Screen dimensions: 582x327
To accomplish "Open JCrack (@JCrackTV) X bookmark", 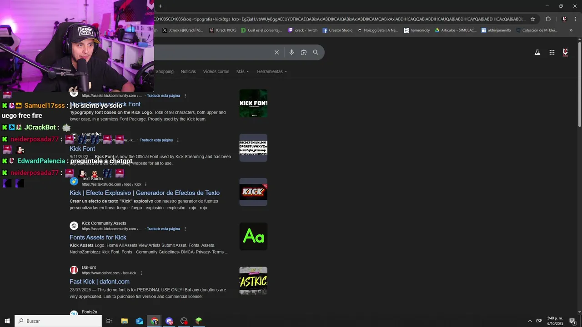I will point(182,30).
